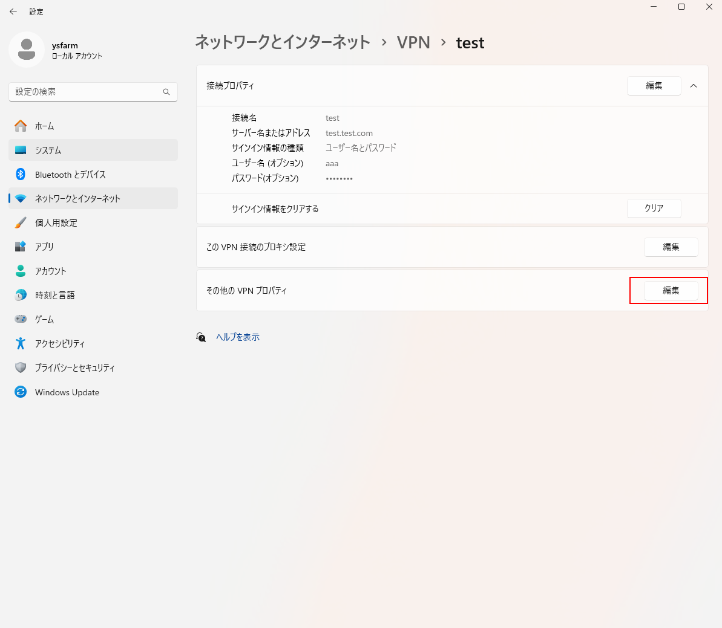Click the Gaming controller icon
This screenshot has width=722, height=628.
[21, 319]
